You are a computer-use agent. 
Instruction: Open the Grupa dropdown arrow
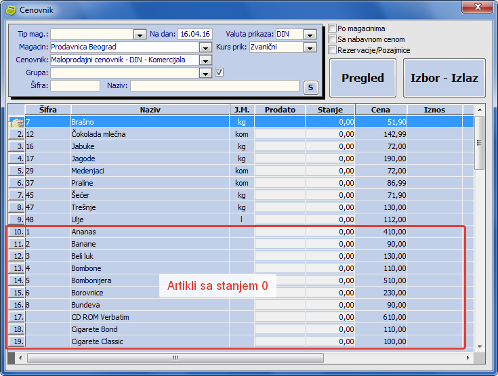click(x=205, y=73)
